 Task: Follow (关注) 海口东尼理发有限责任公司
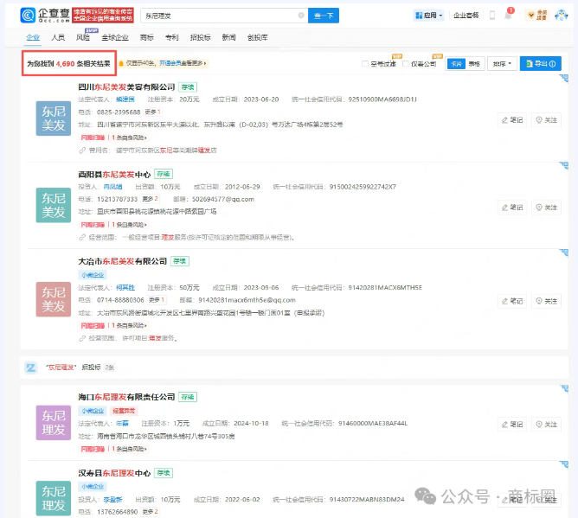[x=546, y=425]
